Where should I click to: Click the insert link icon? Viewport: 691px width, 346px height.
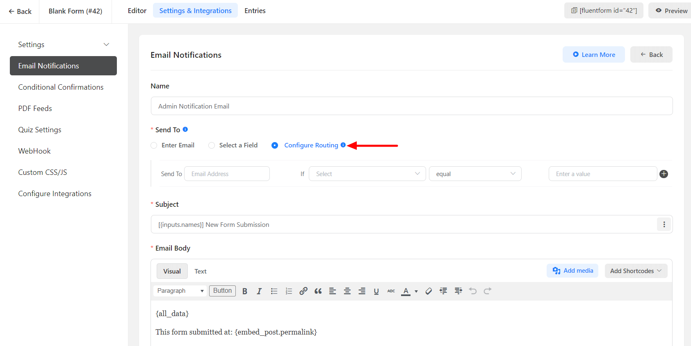[x=303, y=291]
